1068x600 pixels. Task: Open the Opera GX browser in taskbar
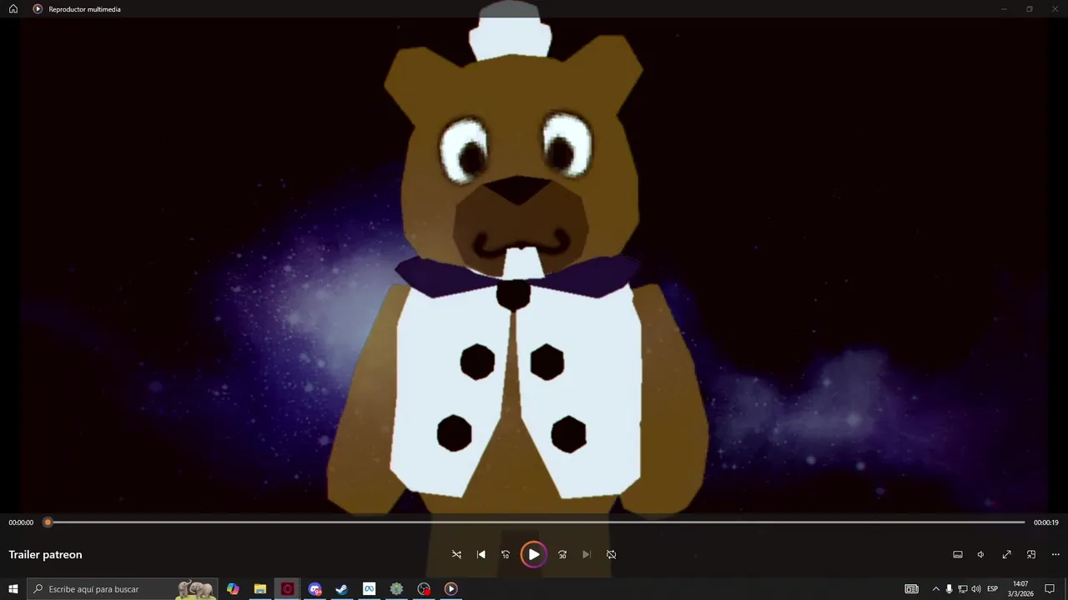click(288, 589)
